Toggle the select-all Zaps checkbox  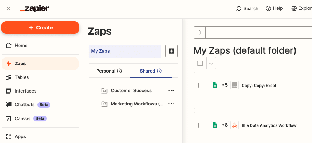click(x=200, y=63)
